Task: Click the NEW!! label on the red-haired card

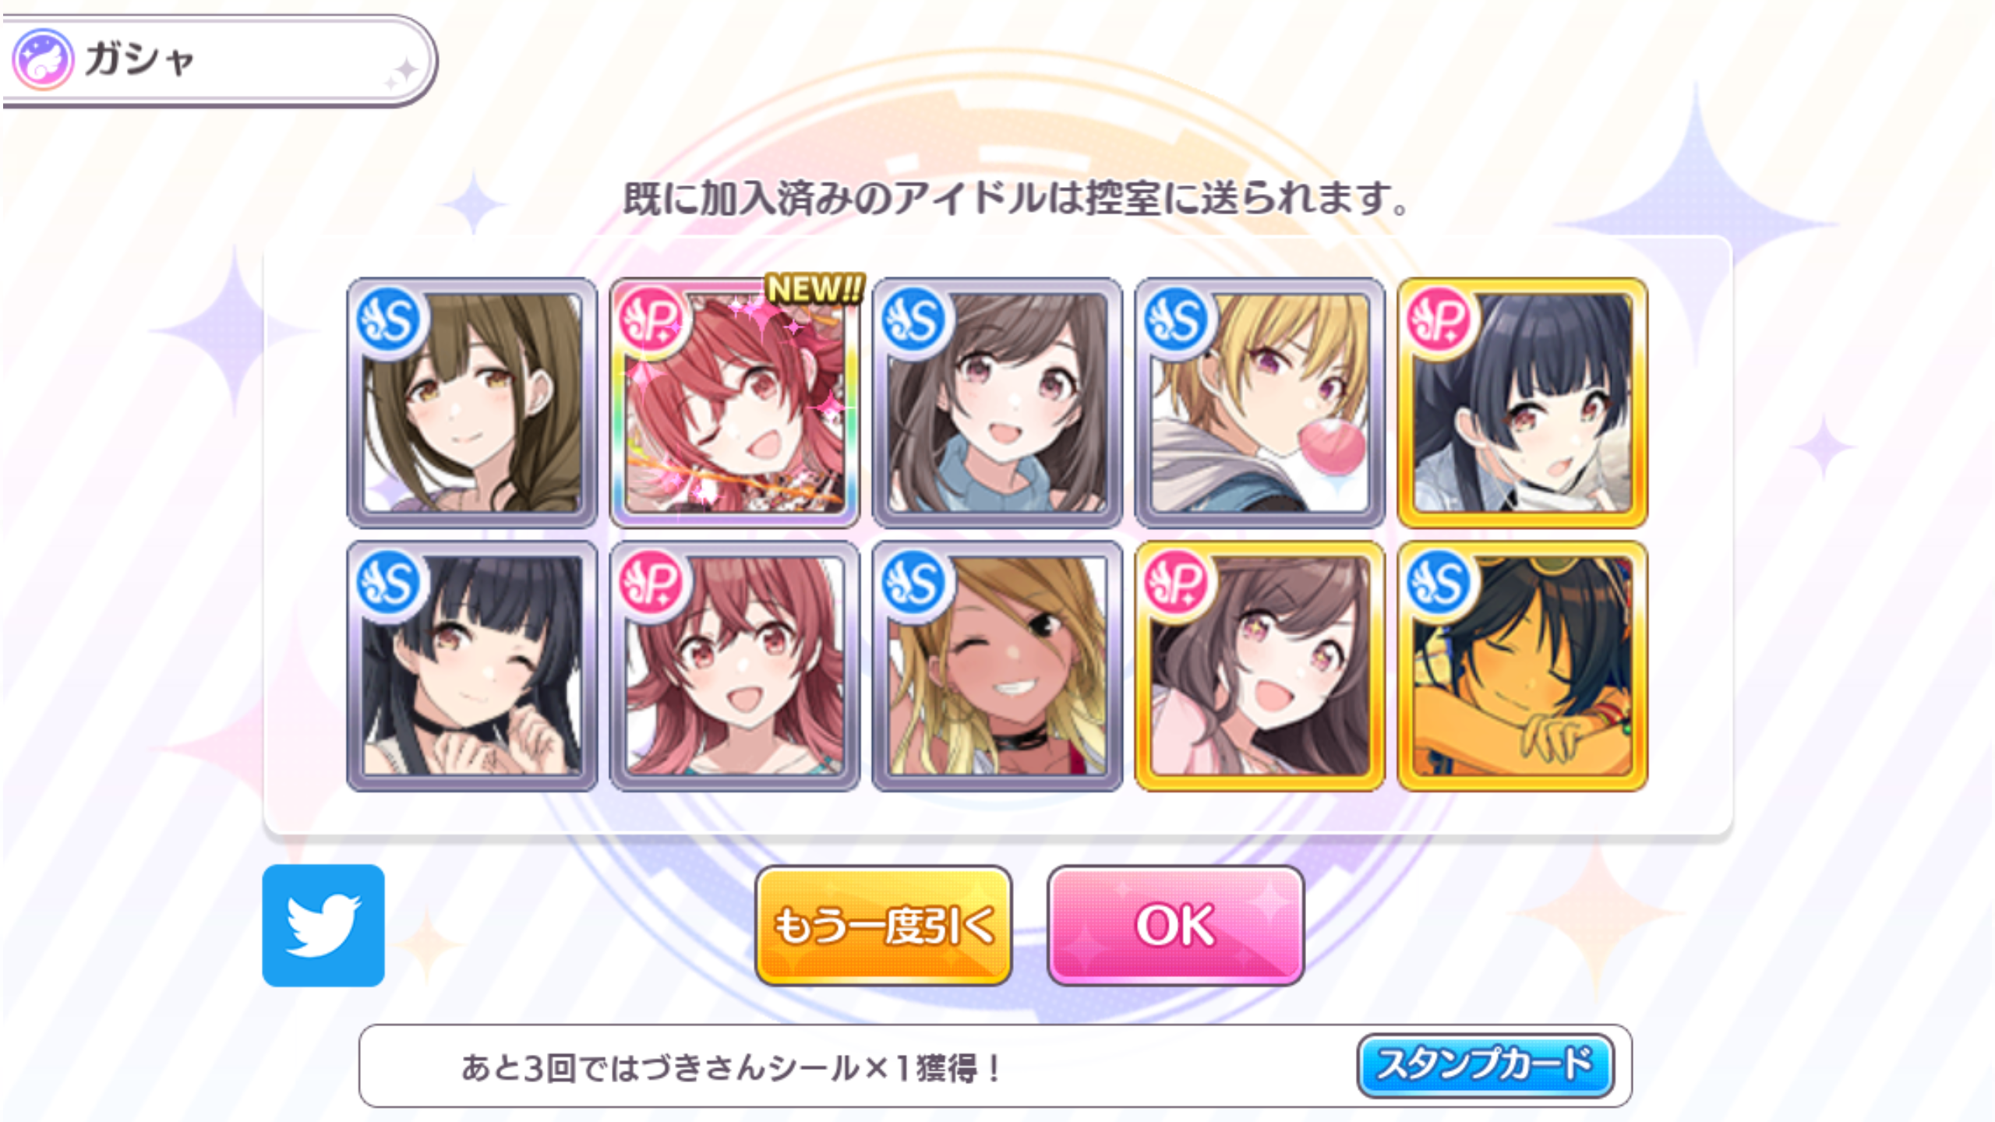Action: pos(815,288)
